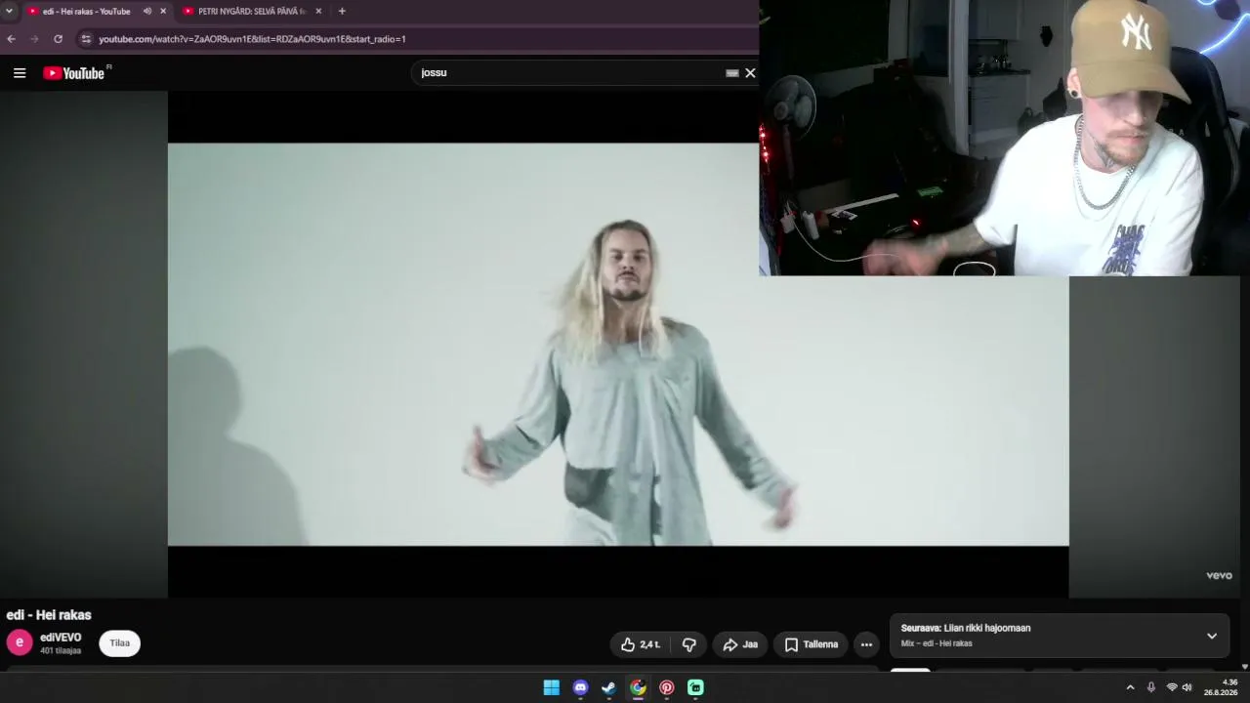This screenshot has width=1250, height=703.
Task: Open Steam from the taskbar
Action: (x=609, y=687)
